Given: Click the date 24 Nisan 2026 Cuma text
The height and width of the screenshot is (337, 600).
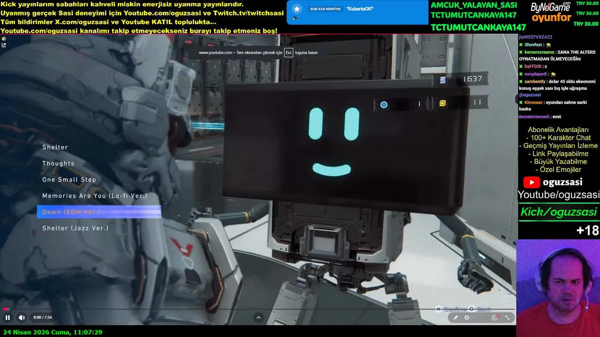Looking at the screenshot, I should point(36,332).
